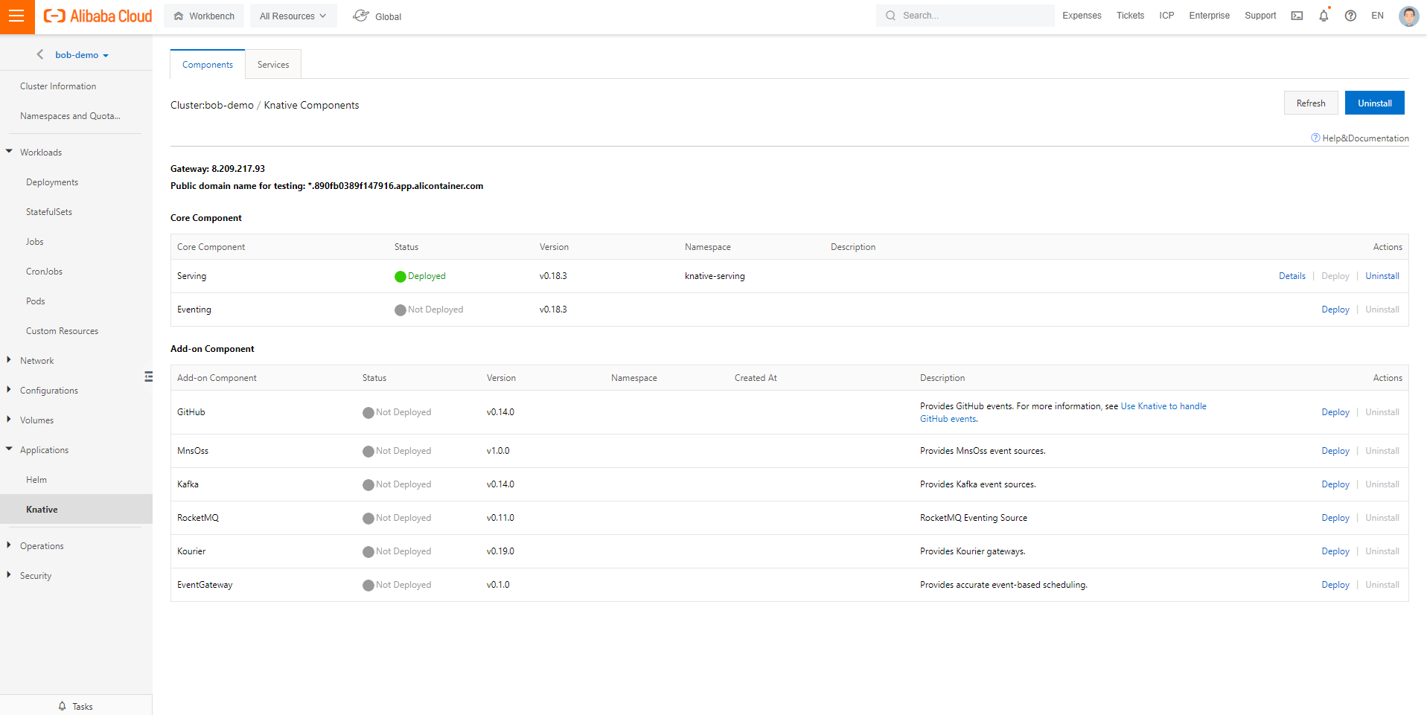Click the blue Uninstall button
Image resolution: width=1427 pixels, height=715 pixels.
click(x=1374, y=103)
